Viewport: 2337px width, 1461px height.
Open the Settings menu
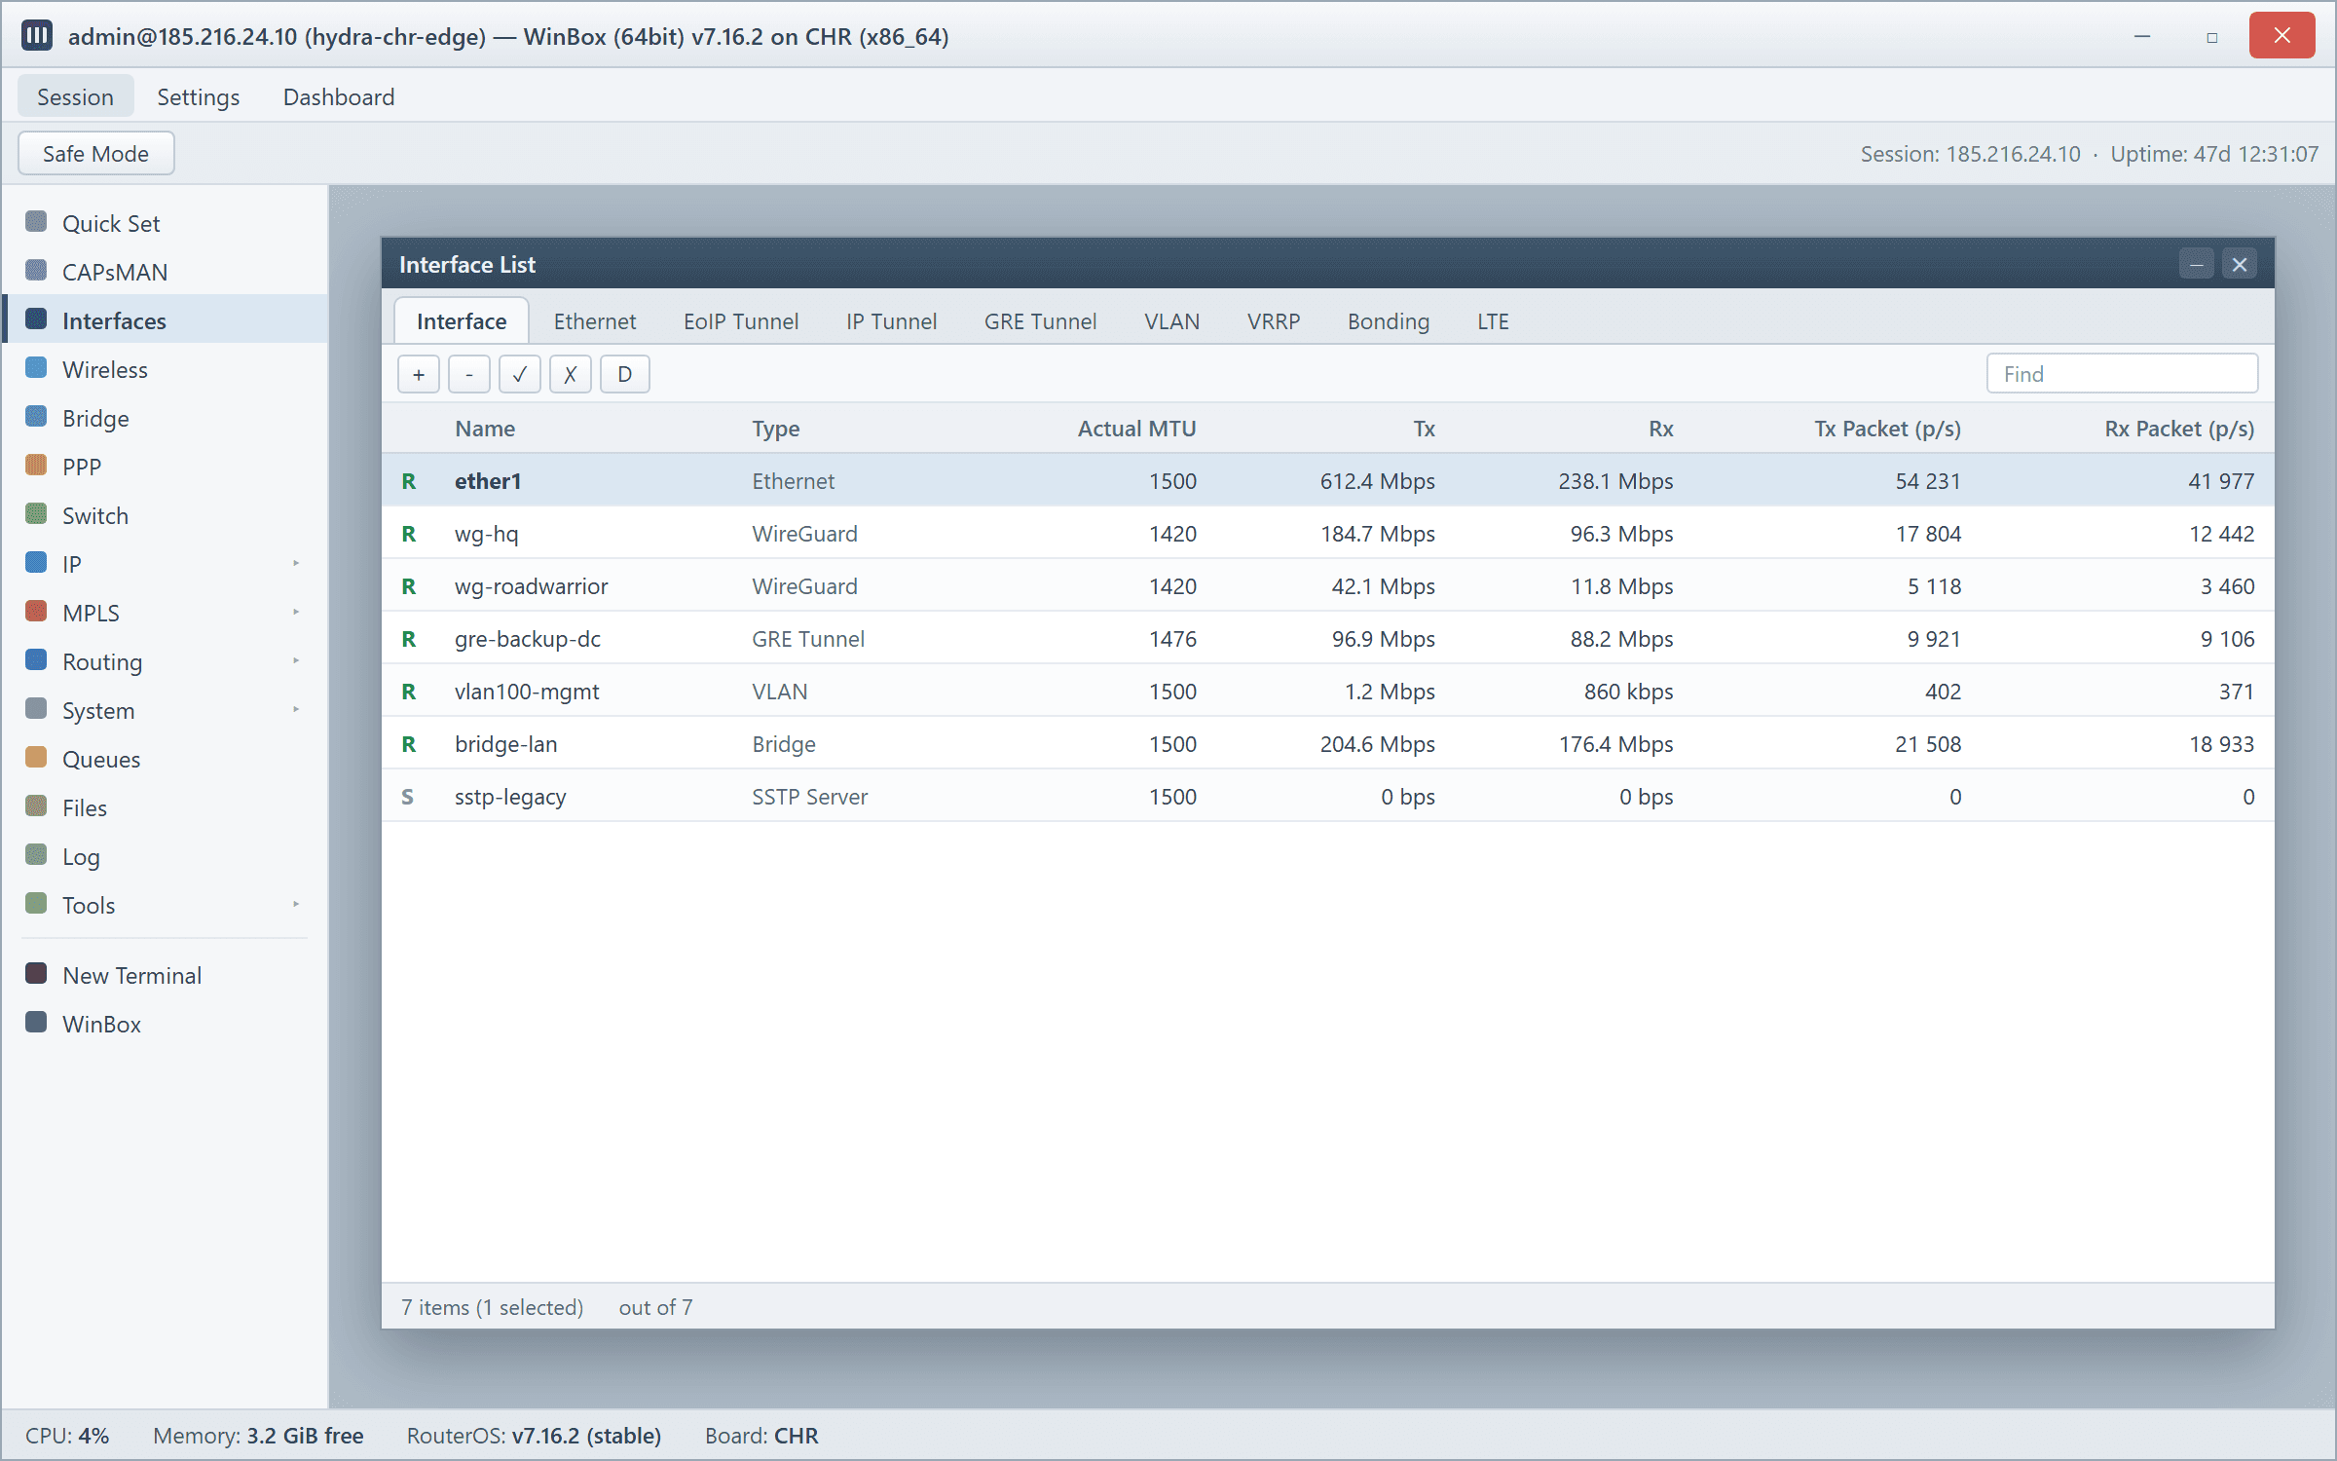[x=199, y=96]
